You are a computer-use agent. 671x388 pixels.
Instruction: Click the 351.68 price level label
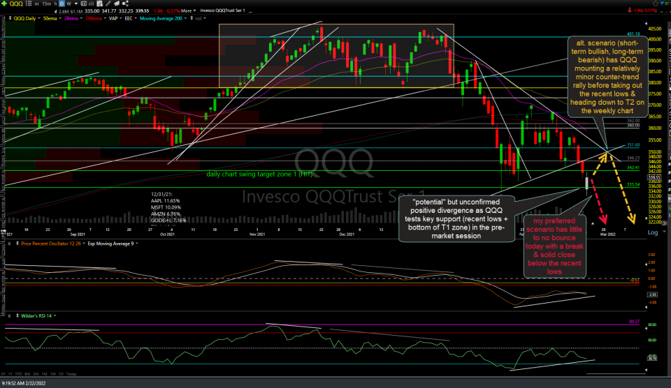(633, 145)
